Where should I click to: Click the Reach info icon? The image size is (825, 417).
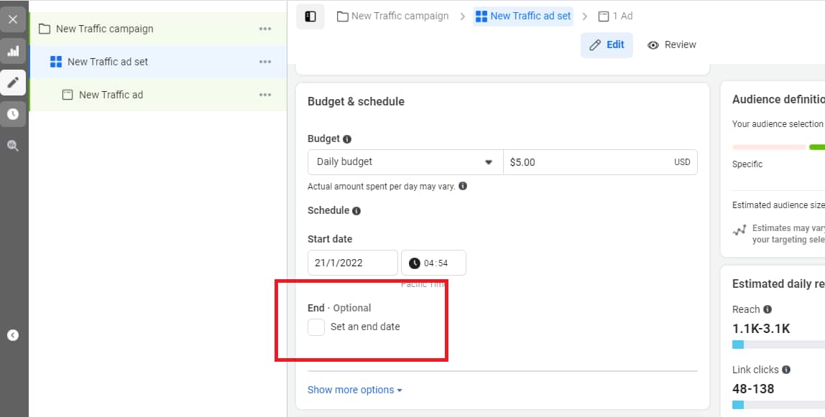(x=767, y=309)
